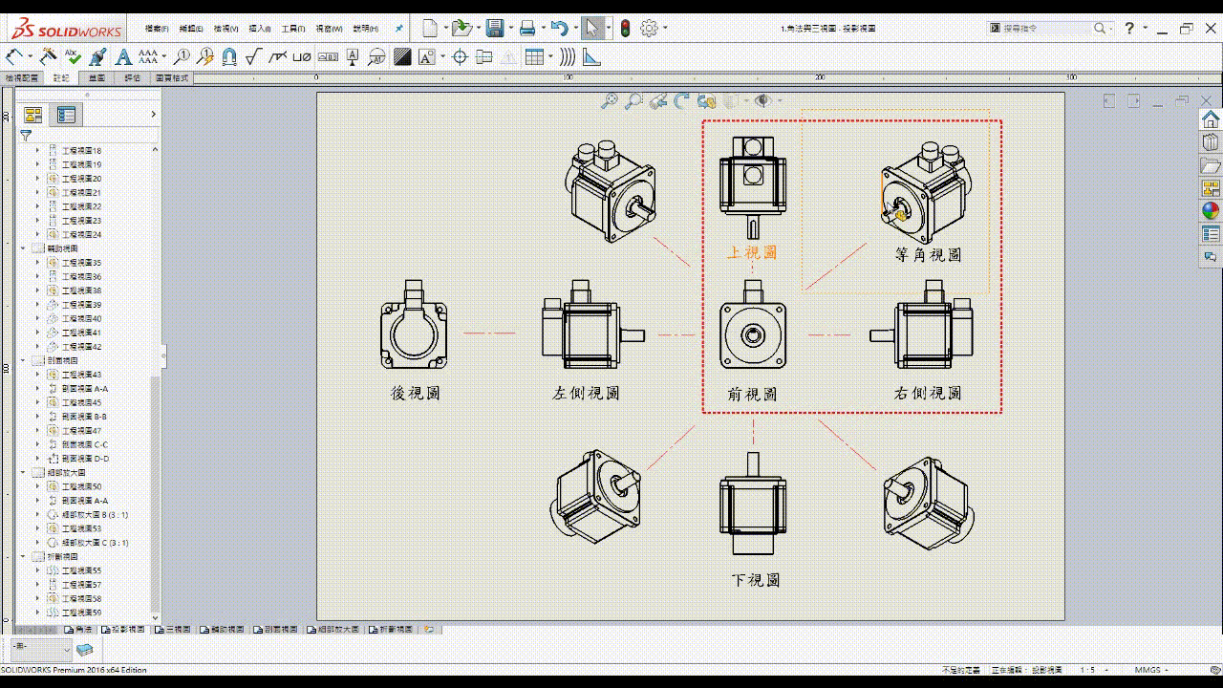Select the Note text A tool
The image size is (1223, 688).
click(122, 56)
